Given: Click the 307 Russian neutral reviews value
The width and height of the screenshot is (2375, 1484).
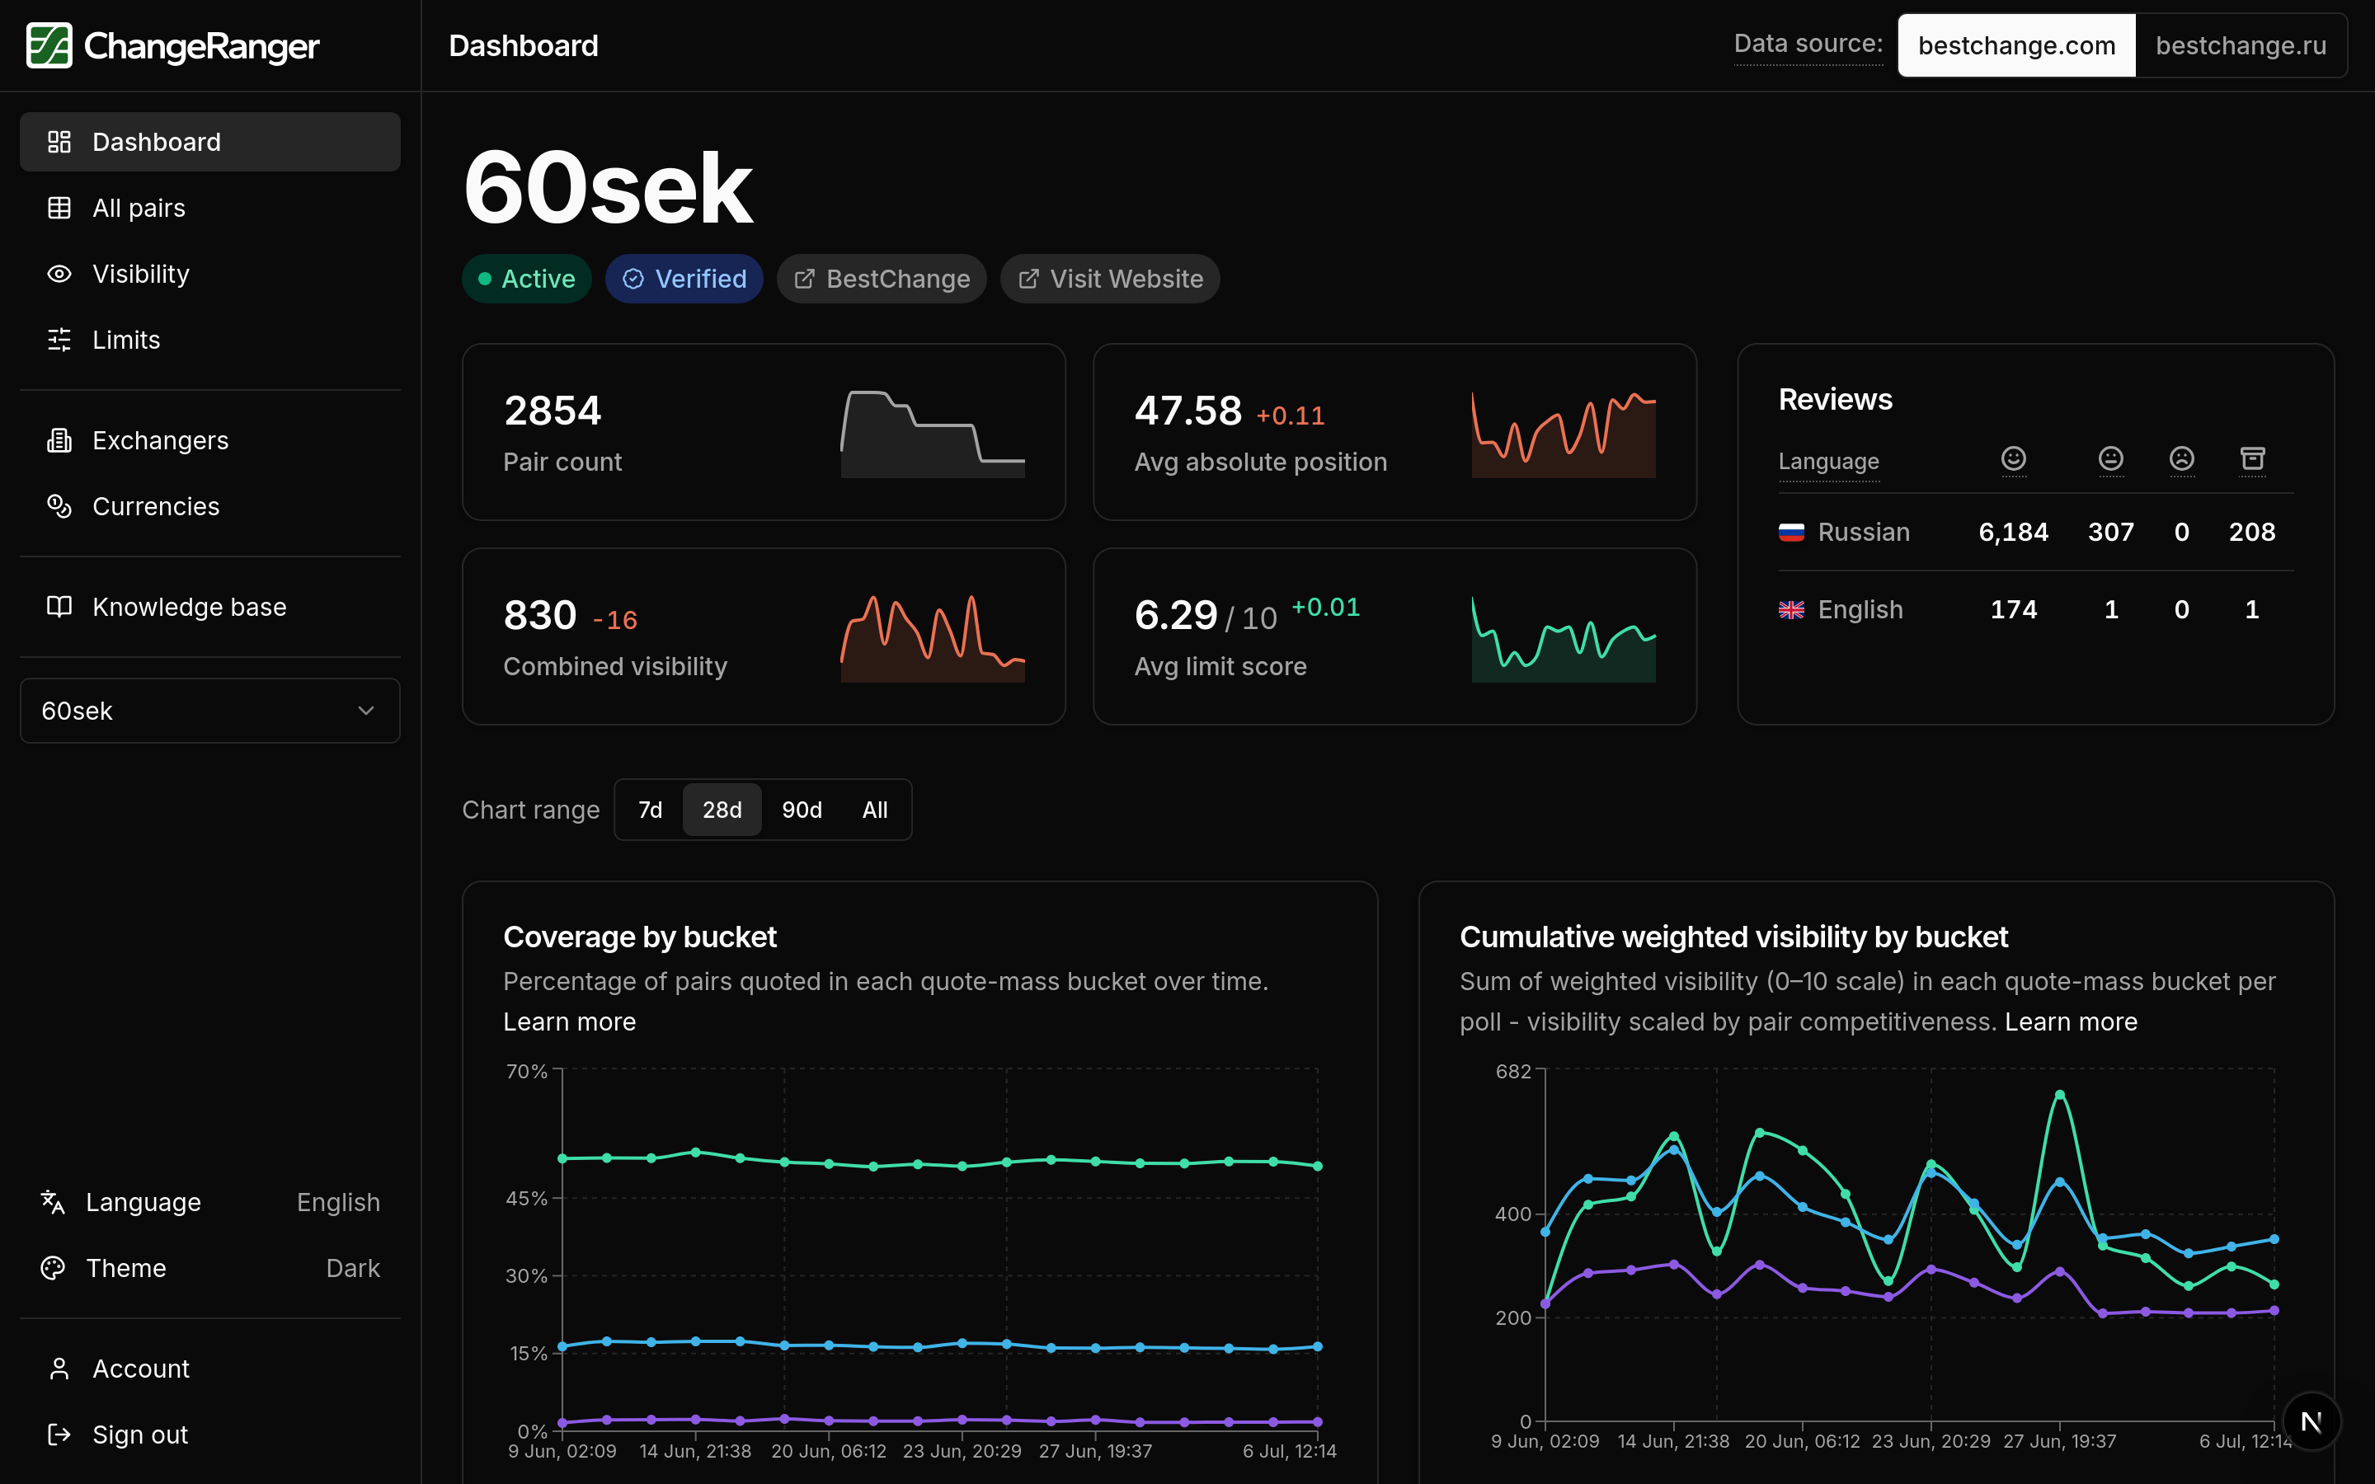Looking at the screenshot, I should click(x=2110, y=532).
